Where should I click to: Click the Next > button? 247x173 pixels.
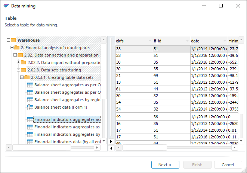point(165,165)
